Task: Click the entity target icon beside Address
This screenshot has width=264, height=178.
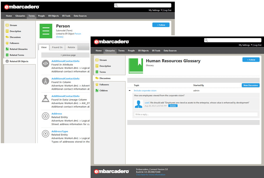Action: tap(45, 116)
